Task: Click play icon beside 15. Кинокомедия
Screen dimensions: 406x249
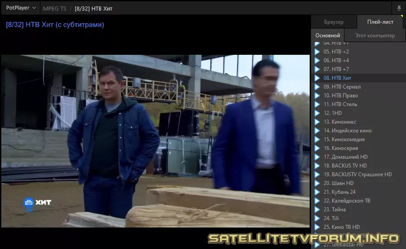Action: coord(317,139)
